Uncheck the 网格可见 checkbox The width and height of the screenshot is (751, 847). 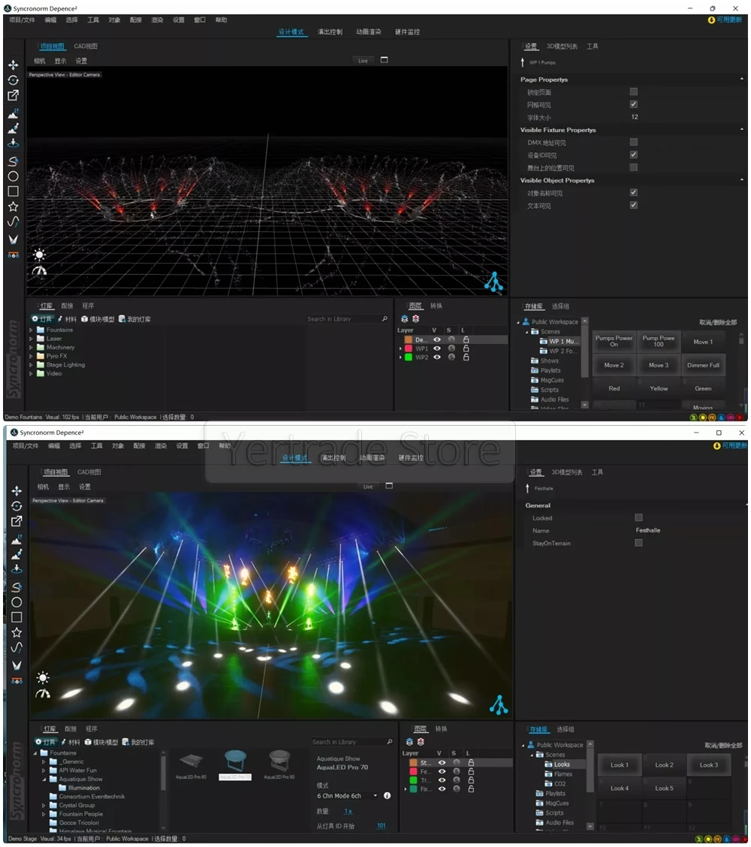click(634, 104)
